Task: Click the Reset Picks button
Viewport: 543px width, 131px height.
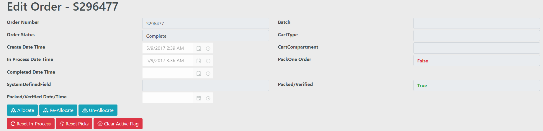Action: [74, 124]
